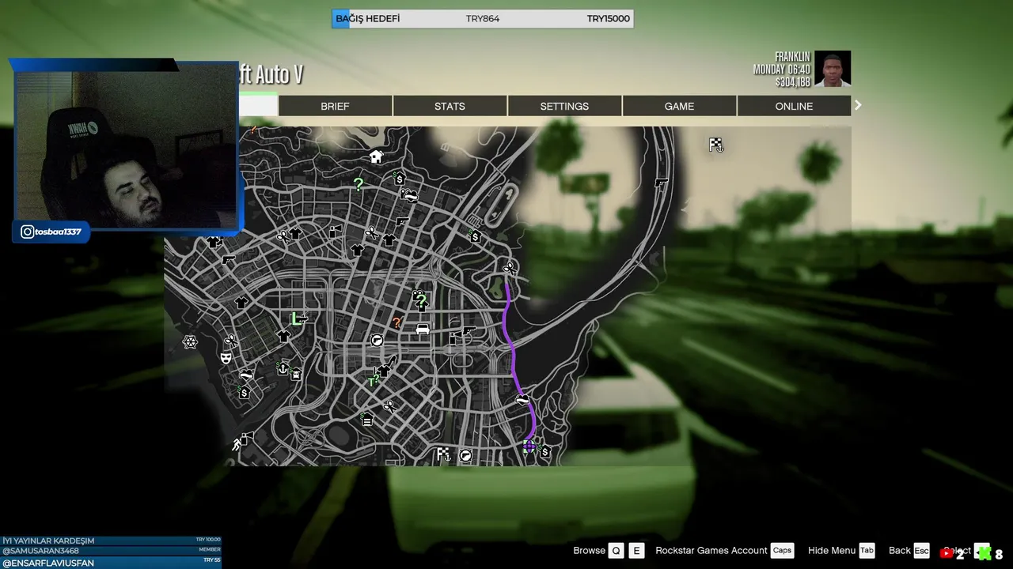The height and width of the screenshot is (569, 1013).
Task: Show more tabs with right arrow
Action: tap(858, 105)
